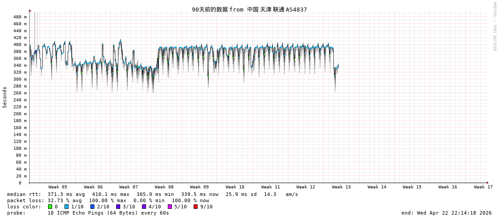The height and width of the screenshot is (219, 499).
Task: Click the red 9/10 loss swatch
Action: pos(195,207)
